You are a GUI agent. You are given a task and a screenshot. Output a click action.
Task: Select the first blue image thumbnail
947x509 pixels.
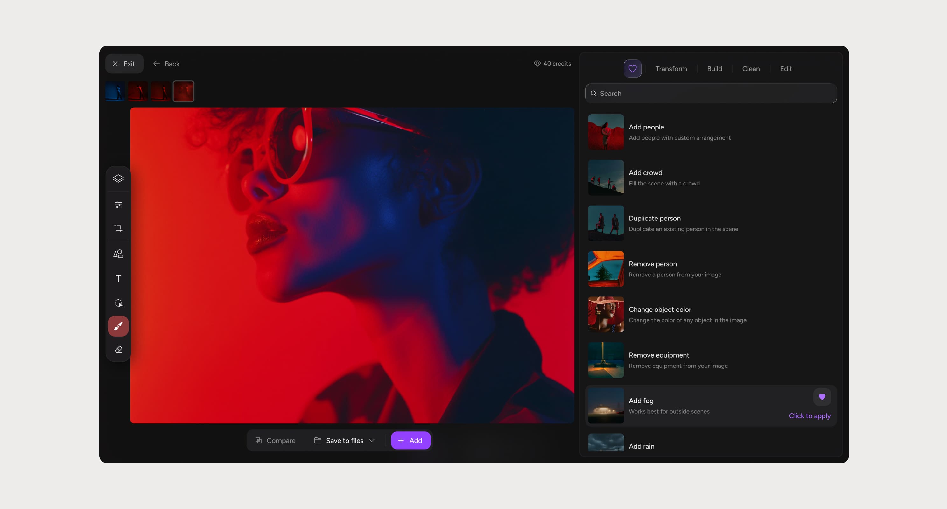[x=115, y=91]
